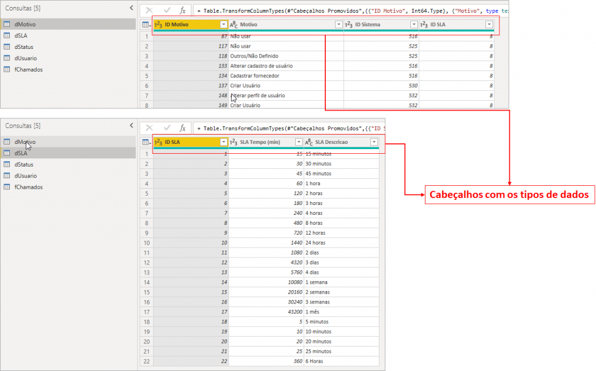This screenshot has height=371, width=596.
Task: Select dSLA query in top list
Action: point(68,36)
